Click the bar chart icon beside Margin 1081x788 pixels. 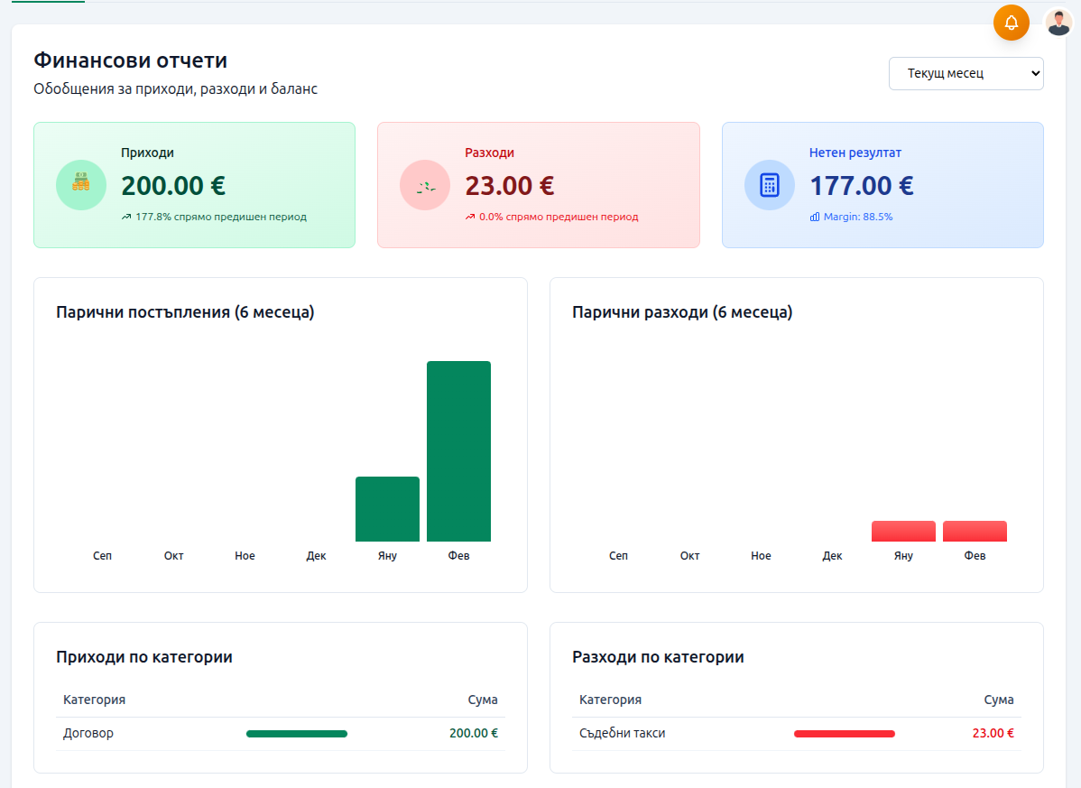point(815,218)
